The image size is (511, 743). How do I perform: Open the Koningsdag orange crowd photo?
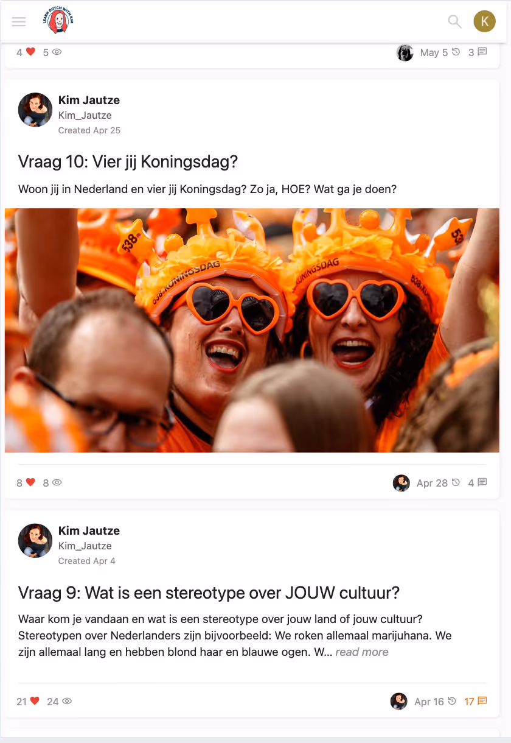click(252, 330)
